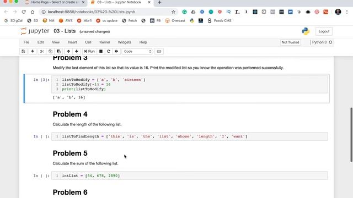Go forward in browser history
The image size is (353, 198).
pos(15,12)
